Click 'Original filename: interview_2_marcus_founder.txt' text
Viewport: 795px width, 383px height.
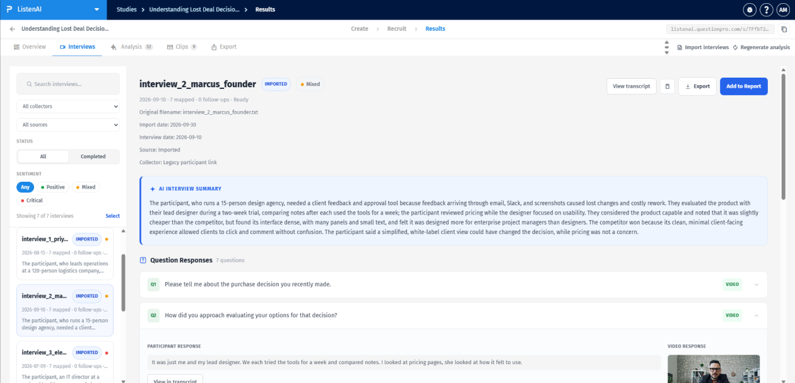(199, 112)
